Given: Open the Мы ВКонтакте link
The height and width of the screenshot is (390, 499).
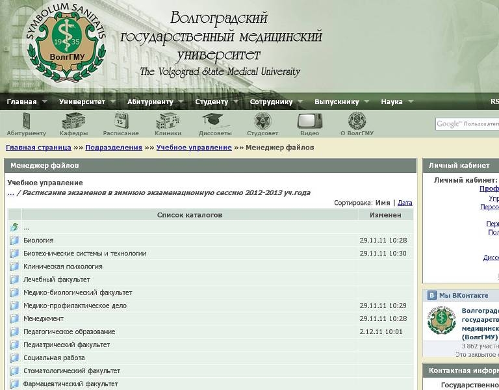Looking at the screenshot, I should (x=464, y=296).
